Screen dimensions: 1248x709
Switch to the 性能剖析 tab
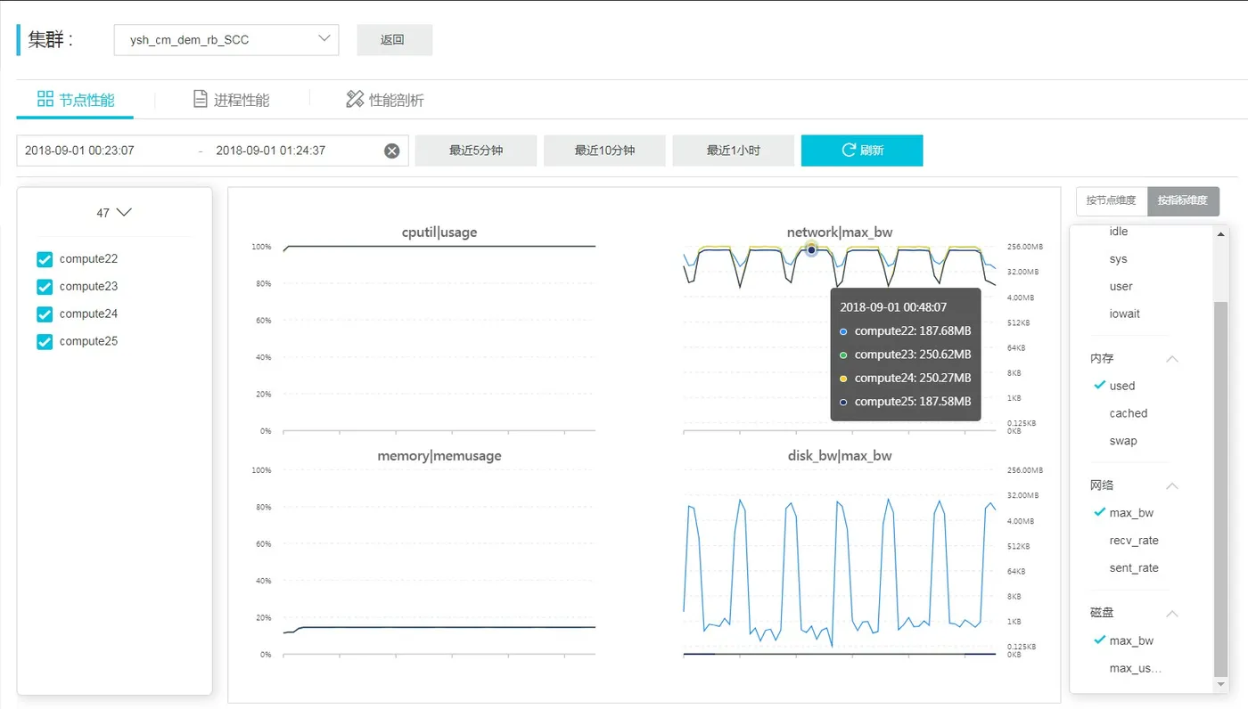click(x=384, y=100)
